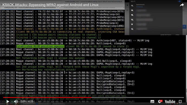Click the Auth(seq=1497, status=0) log line
Viewport: 187px width, 105px height.
point(75,41)
